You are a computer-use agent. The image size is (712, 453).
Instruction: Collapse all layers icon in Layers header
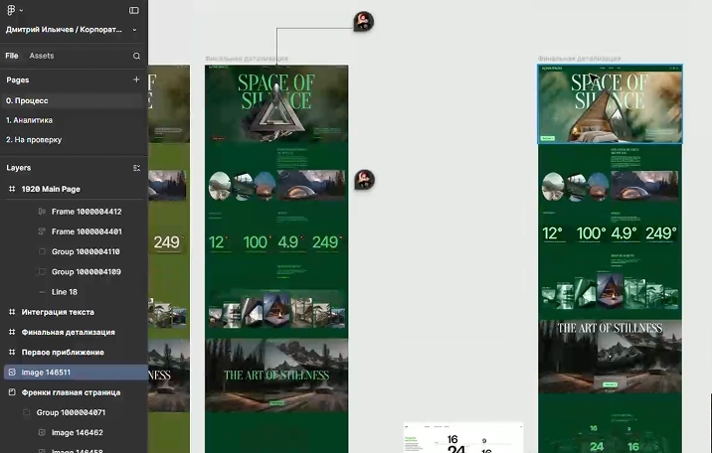tap(136, 168)
